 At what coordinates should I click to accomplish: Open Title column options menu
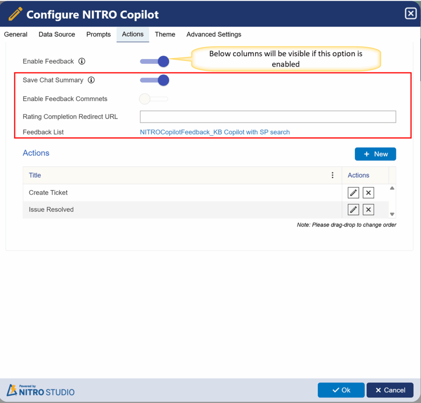[x=332, y=175]
